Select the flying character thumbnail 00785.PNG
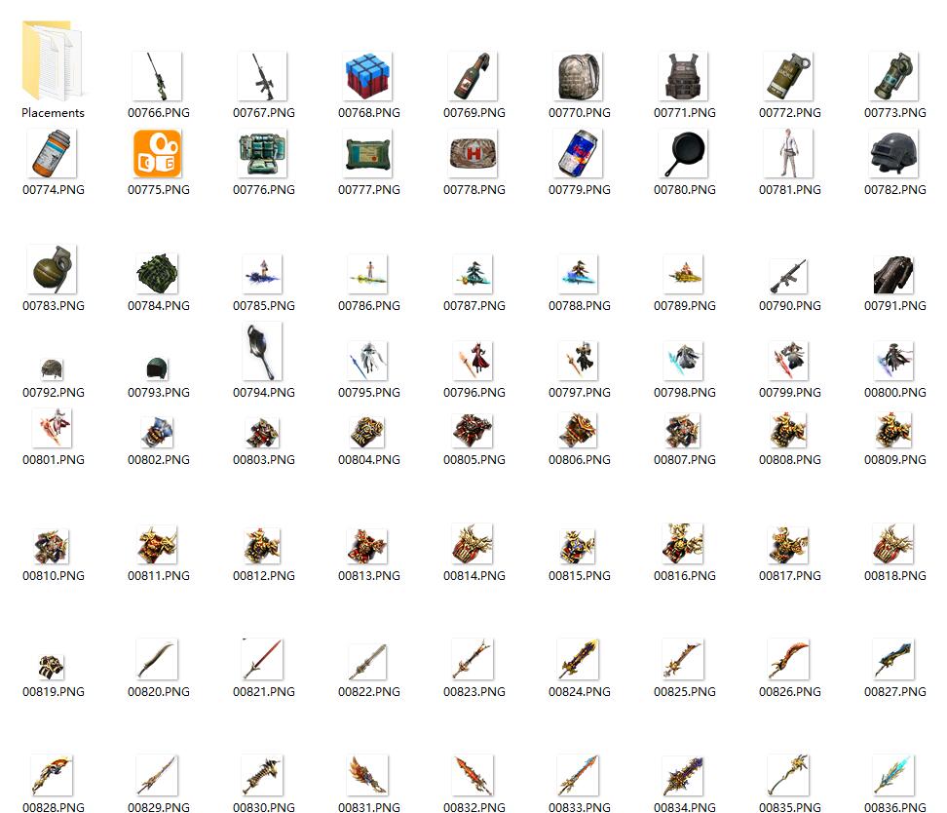This screenshot has height=813, width=947. (262, 274)
